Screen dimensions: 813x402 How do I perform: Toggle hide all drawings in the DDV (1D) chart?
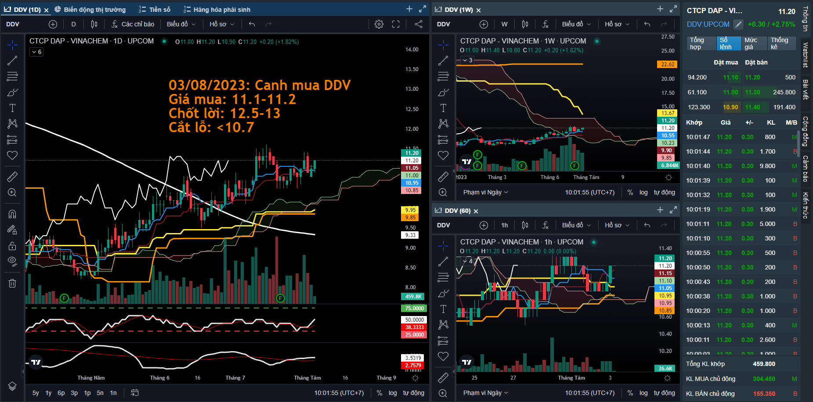click(12, 261)
